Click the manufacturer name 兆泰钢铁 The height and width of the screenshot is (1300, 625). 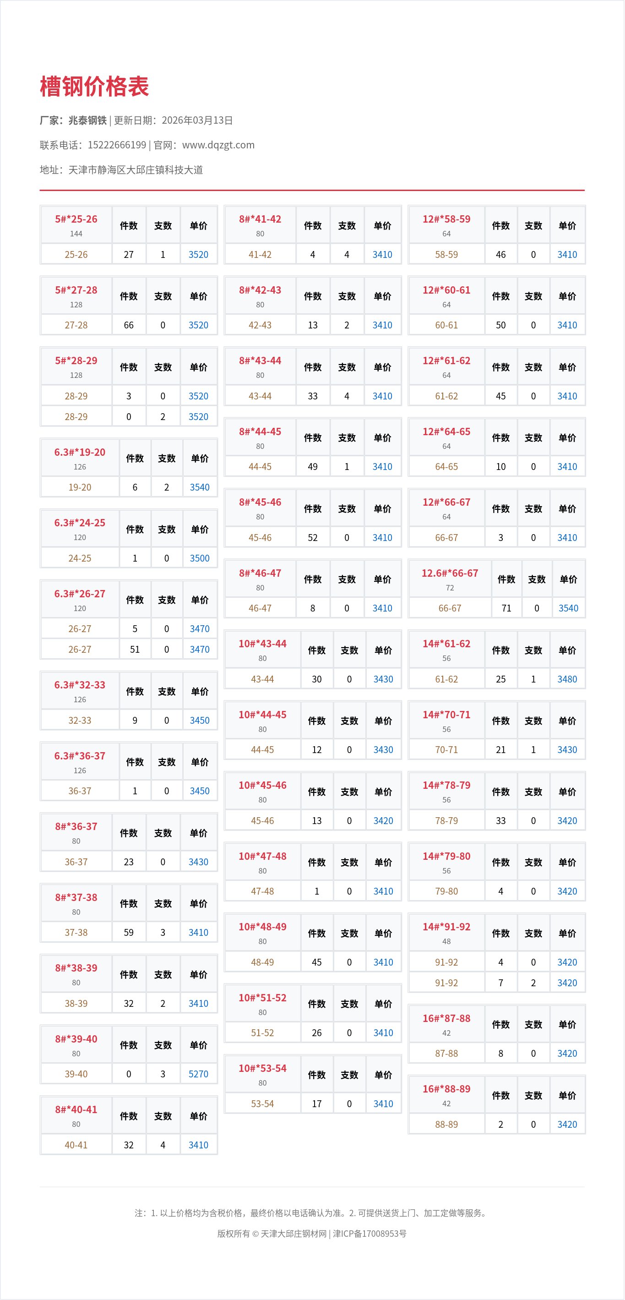(88, 120)
